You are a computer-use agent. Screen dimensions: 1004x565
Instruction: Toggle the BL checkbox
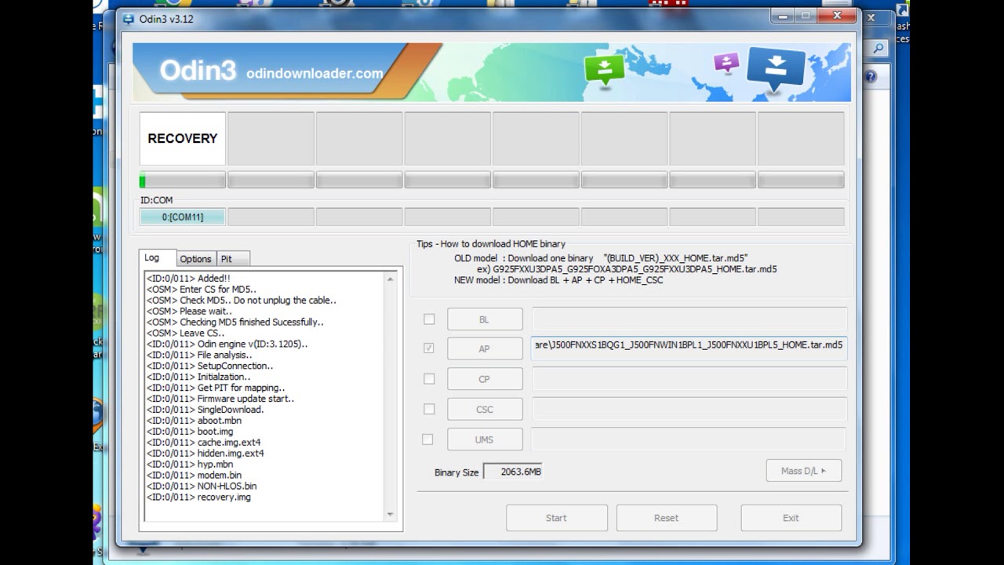point(429,319)
